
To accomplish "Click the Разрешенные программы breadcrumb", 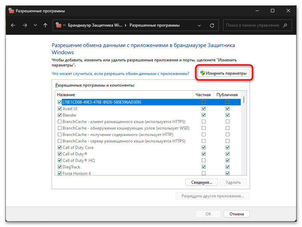I will tap(154, 26).
